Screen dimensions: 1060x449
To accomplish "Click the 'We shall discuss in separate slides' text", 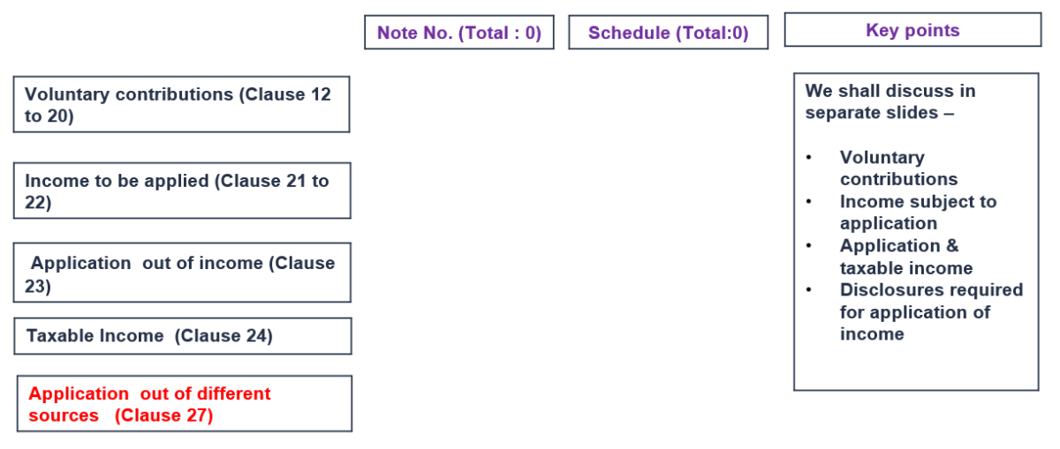I will [x=890, y=101].
